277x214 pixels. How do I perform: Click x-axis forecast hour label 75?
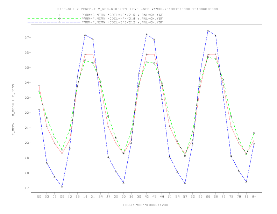(x=231, y=197)
